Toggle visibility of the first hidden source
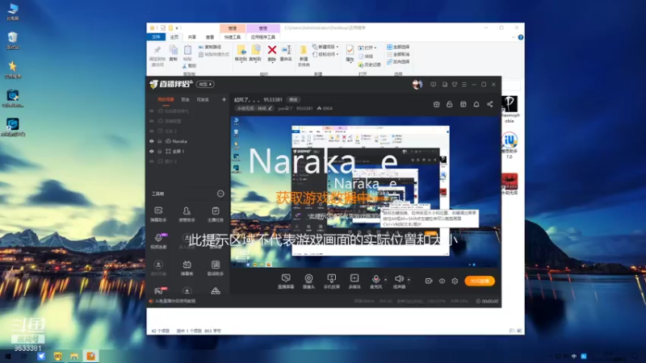The height and width of the screenshot is (363, 646). pyautogui.click(x=152, y=111)
